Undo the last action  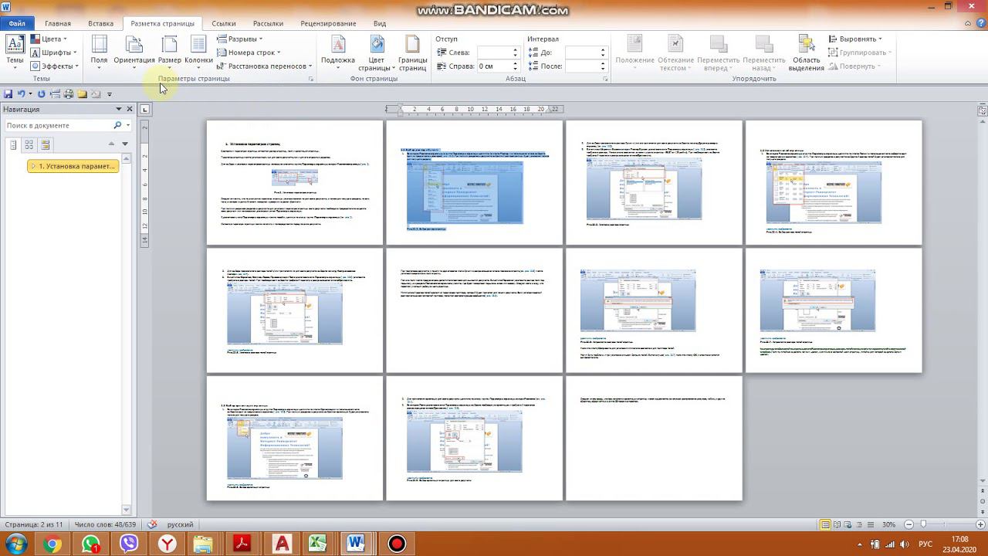point(22,94)
